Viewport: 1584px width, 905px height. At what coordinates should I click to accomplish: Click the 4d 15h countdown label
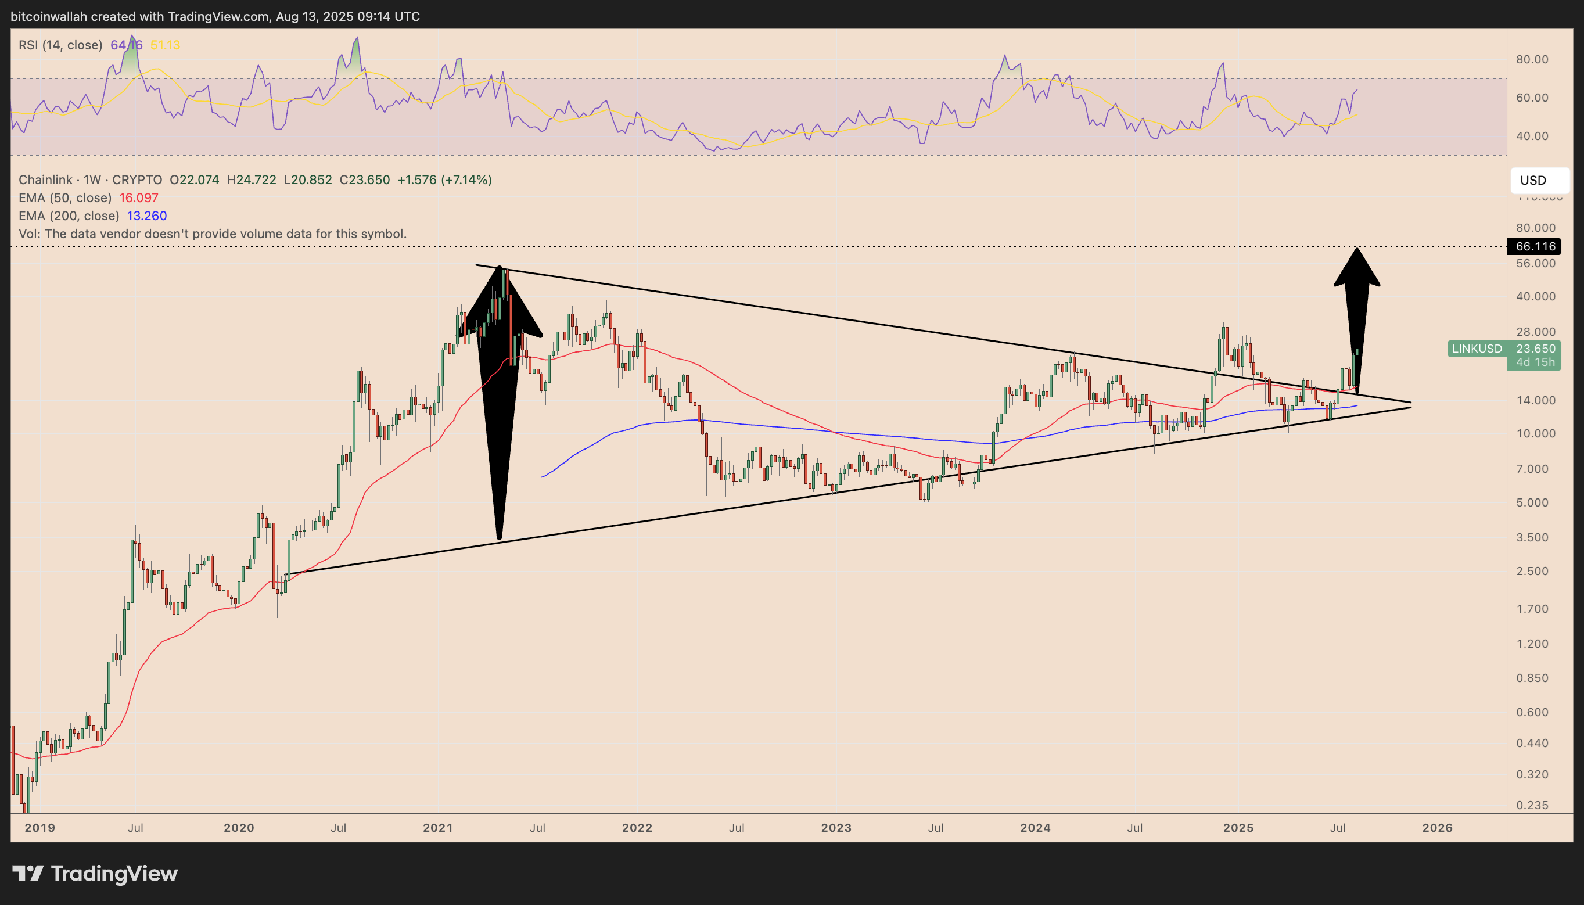pos(1535,362)
